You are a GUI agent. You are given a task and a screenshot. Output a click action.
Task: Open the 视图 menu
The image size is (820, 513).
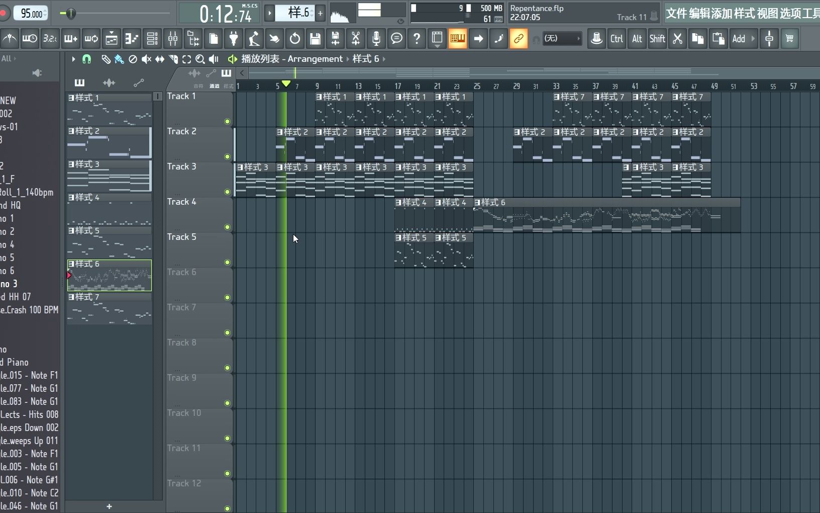coord(767,14)
